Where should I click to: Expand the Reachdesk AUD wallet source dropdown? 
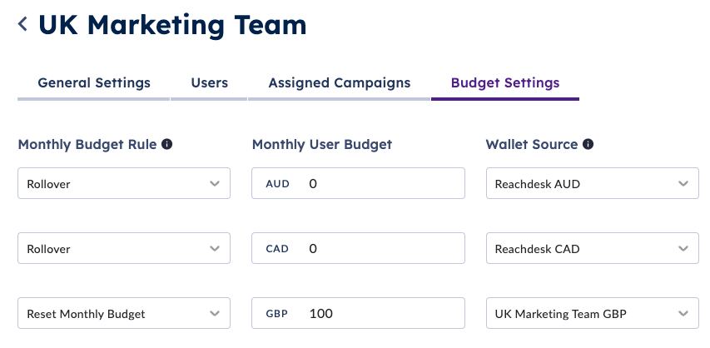(593, 183)
